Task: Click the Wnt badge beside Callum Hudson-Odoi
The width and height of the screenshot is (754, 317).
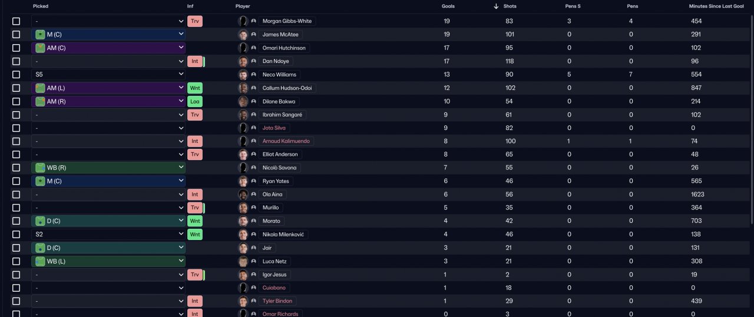Action: pos(195,88)
